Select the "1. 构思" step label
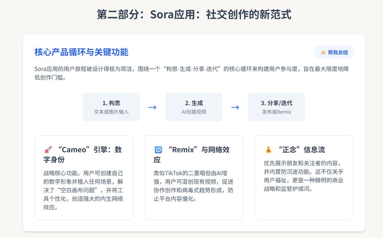 click(111, 103)
